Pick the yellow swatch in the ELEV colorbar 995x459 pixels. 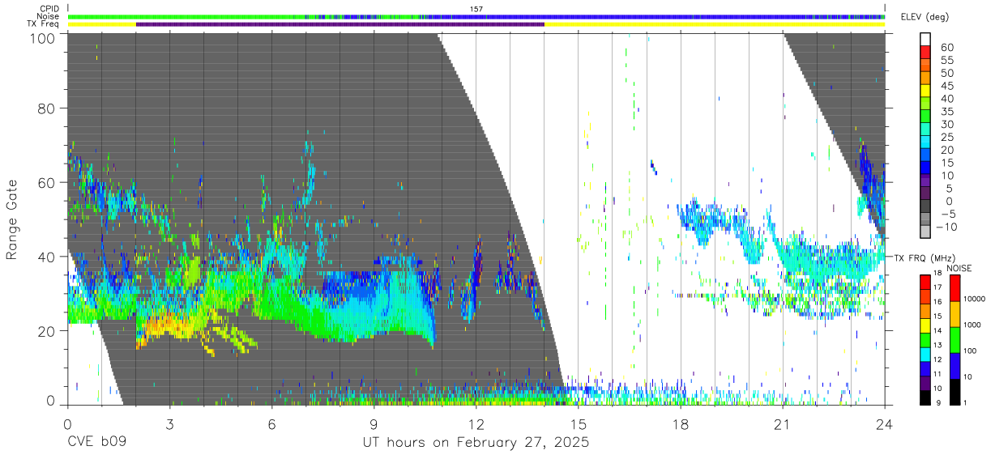click(925, 90)
